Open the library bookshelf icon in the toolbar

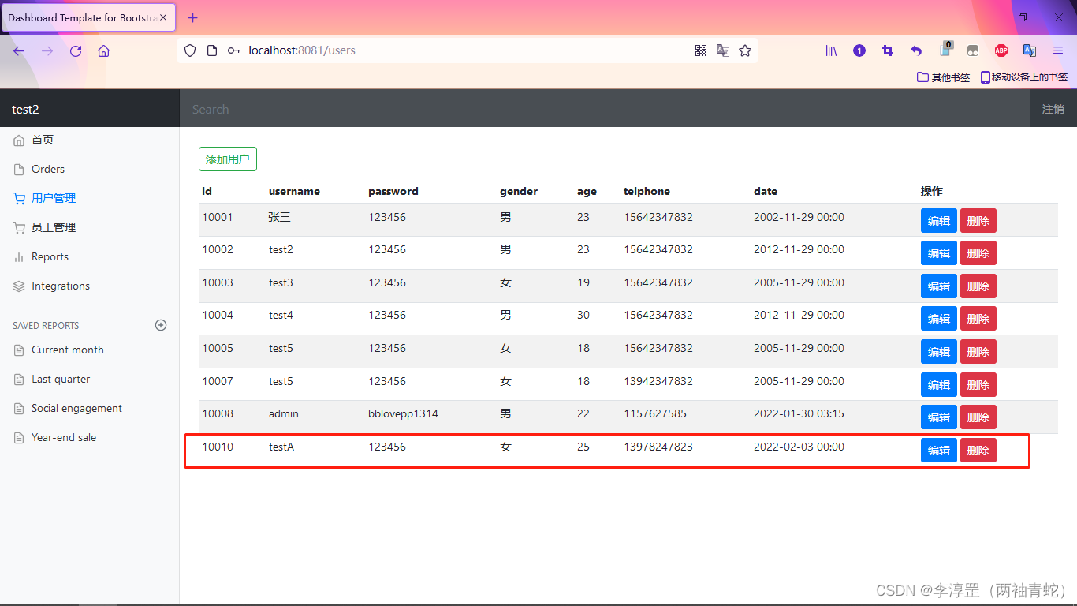831,50
